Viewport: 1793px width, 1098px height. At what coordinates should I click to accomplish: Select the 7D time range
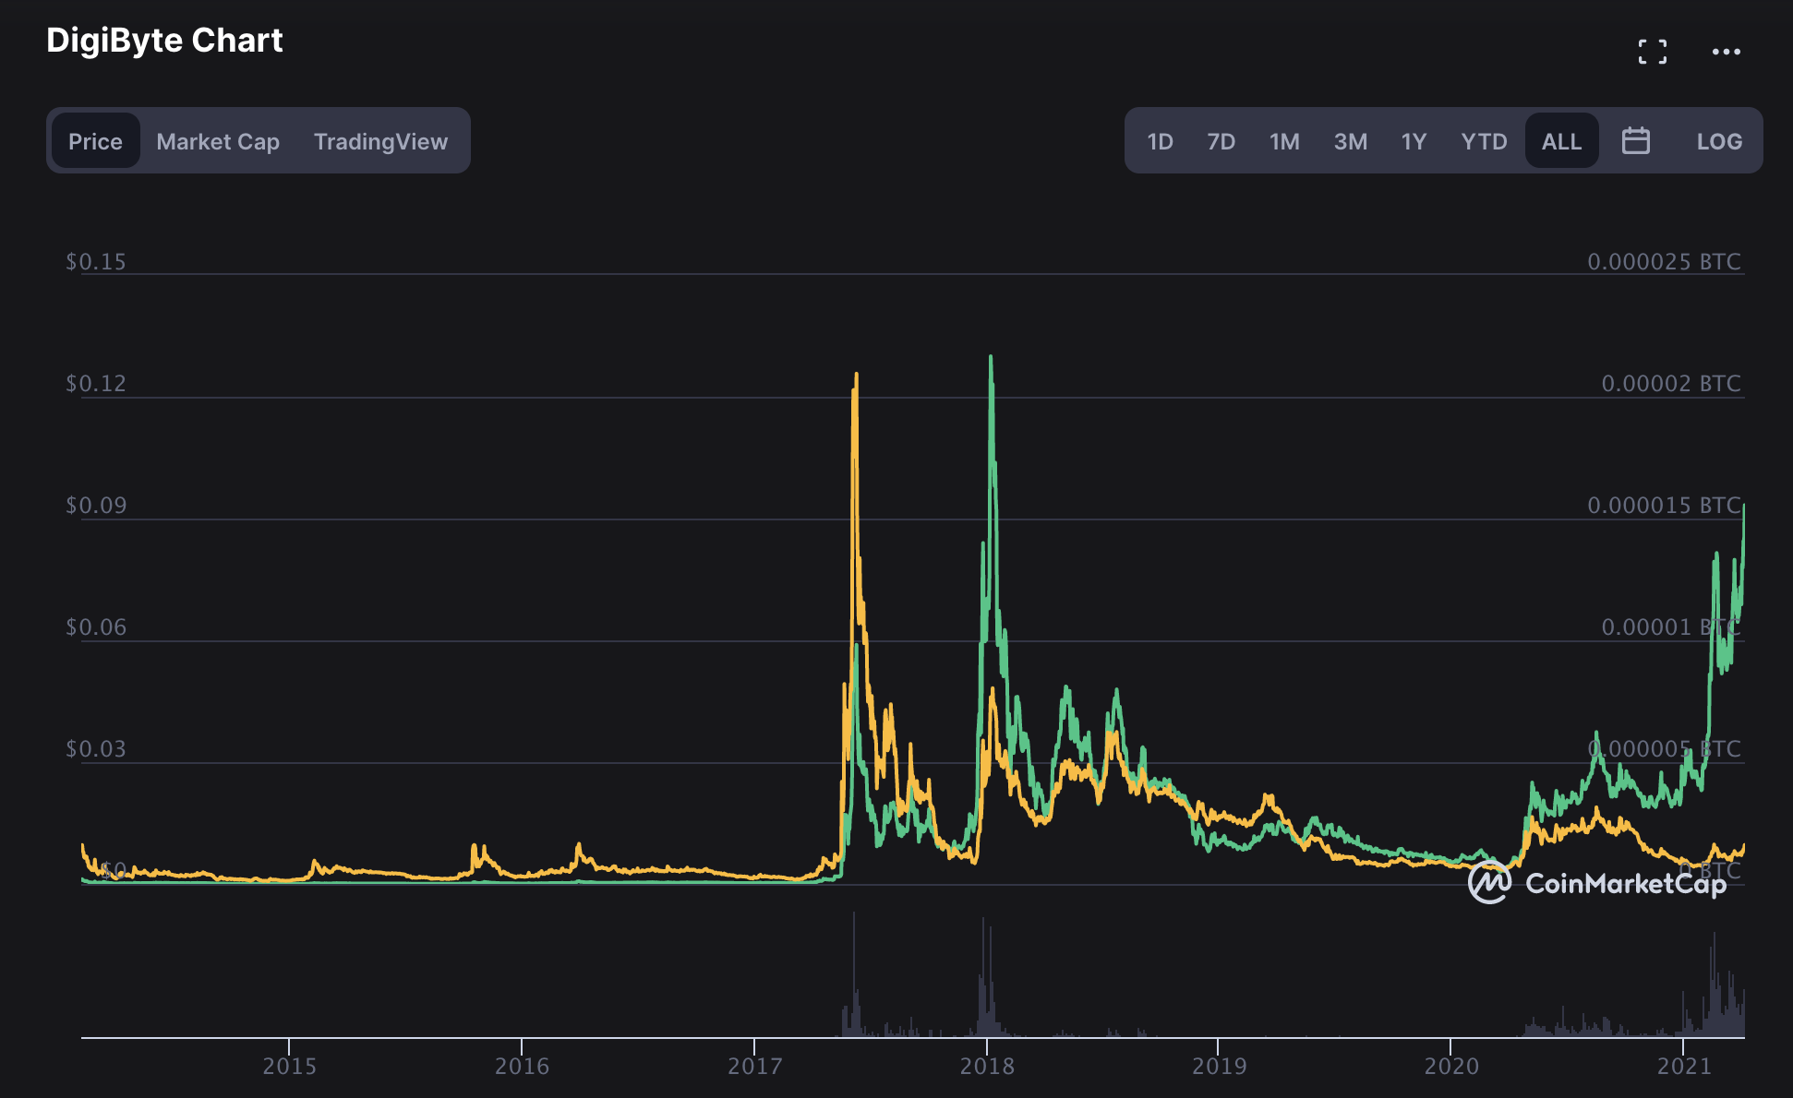tap(1221, 141)
